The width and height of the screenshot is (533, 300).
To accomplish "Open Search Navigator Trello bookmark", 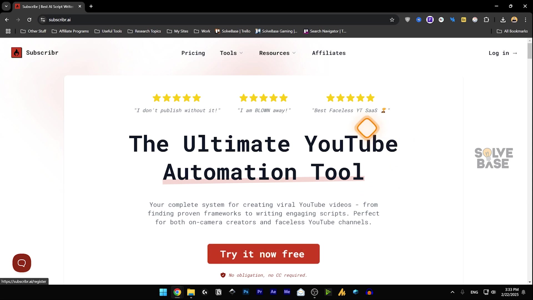I will coord(325,31).
